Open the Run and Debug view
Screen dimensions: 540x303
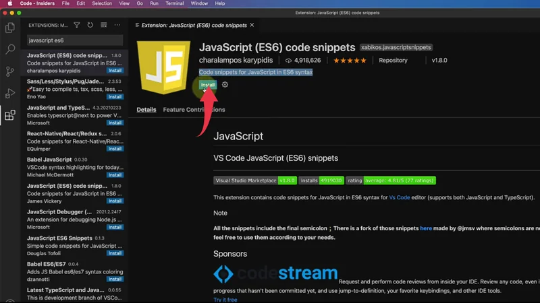10,94
